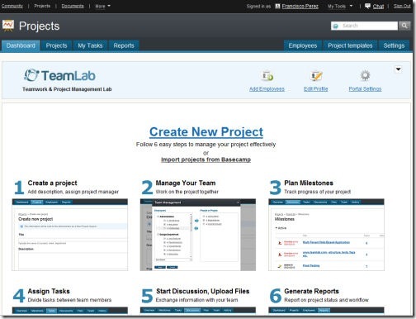Click the Start Discussion screenshot thumbnail

pyautogui.click(x=198, y=311)
